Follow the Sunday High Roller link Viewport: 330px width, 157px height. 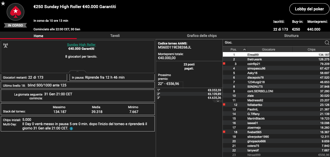tap(81, 45)
